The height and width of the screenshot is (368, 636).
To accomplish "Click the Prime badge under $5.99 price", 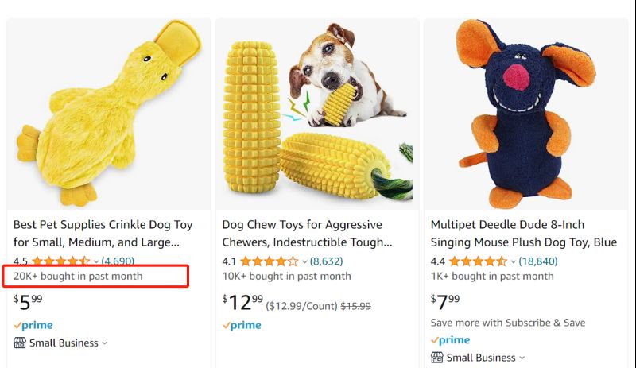I will 33,325.
